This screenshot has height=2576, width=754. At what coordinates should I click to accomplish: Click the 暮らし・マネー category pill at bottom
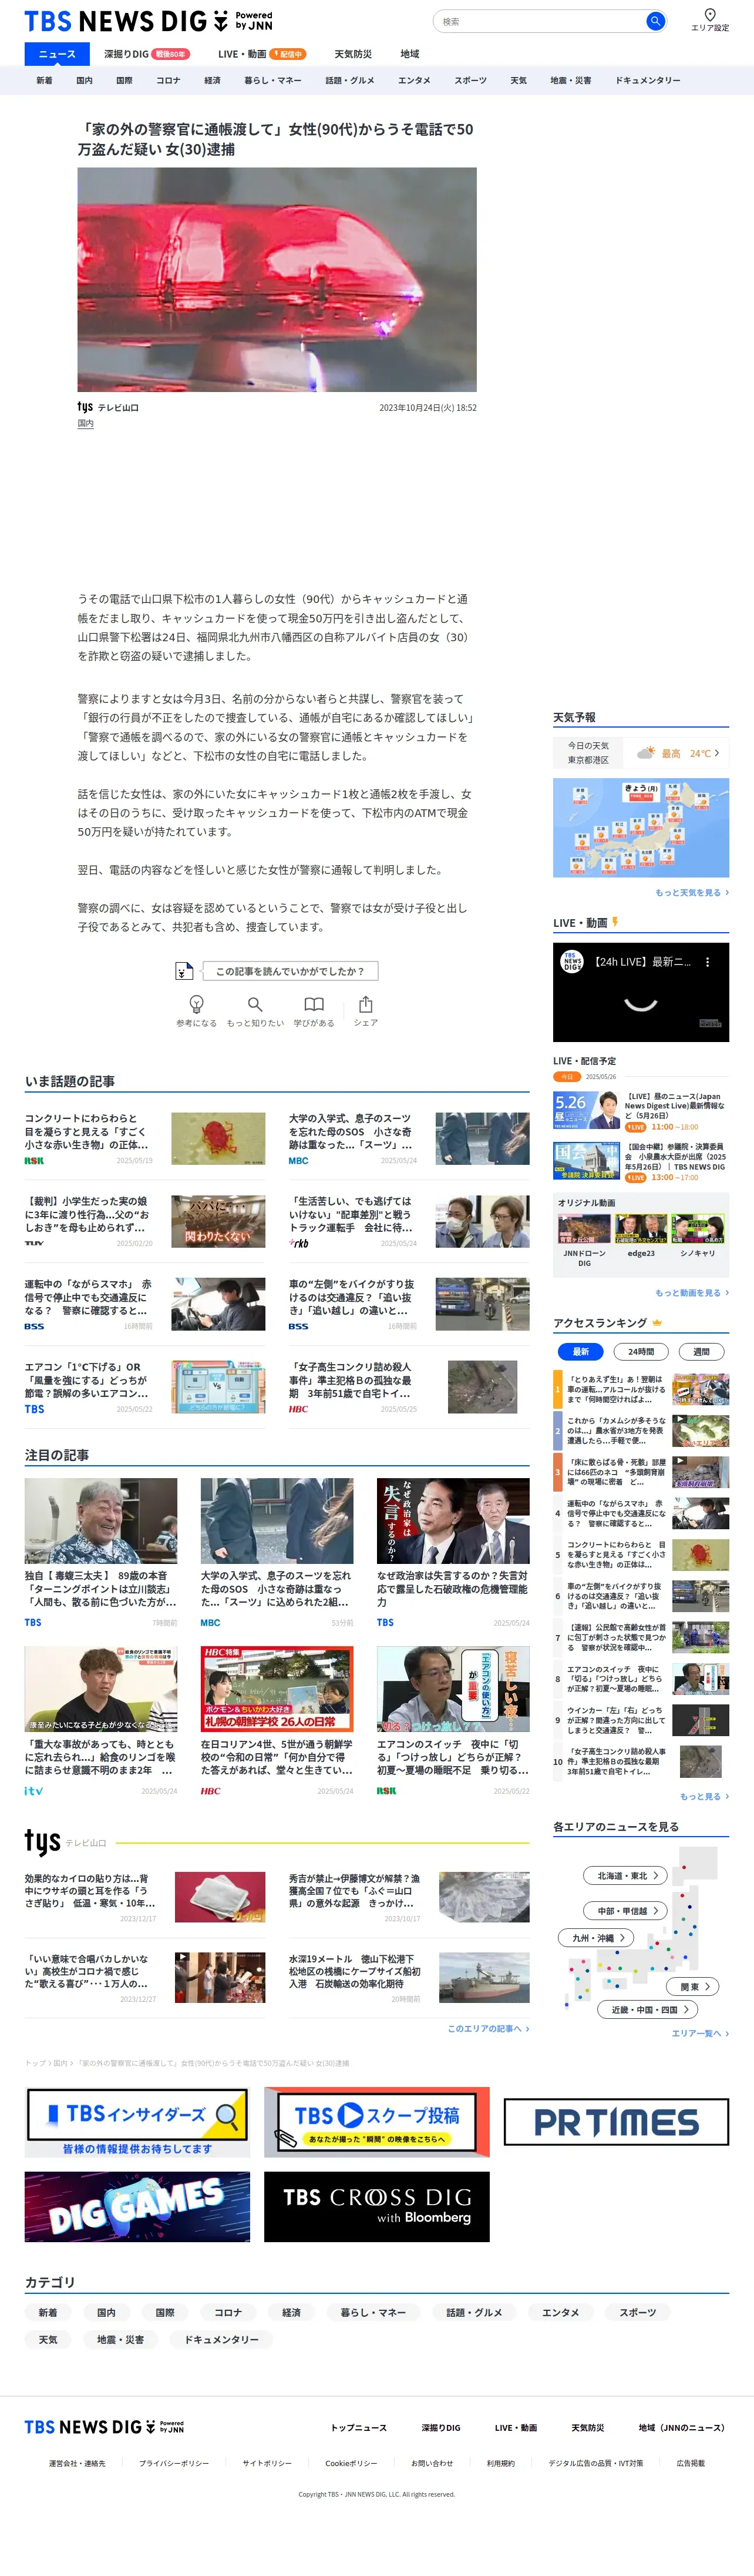372,2312
